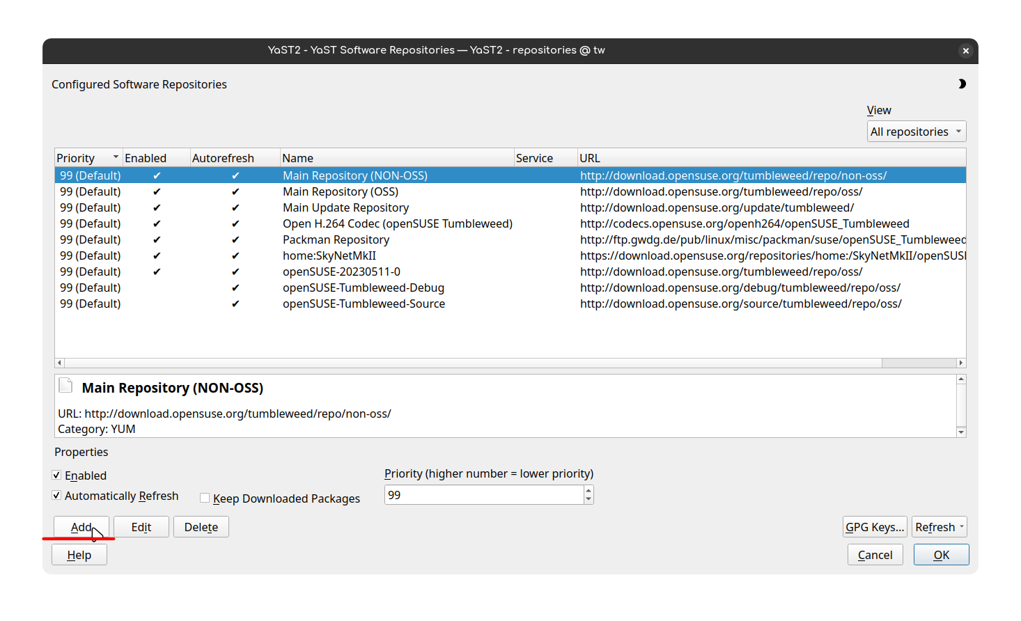Click the Category: YUM text
1021x621 pixels.
(x=97, y=429)
